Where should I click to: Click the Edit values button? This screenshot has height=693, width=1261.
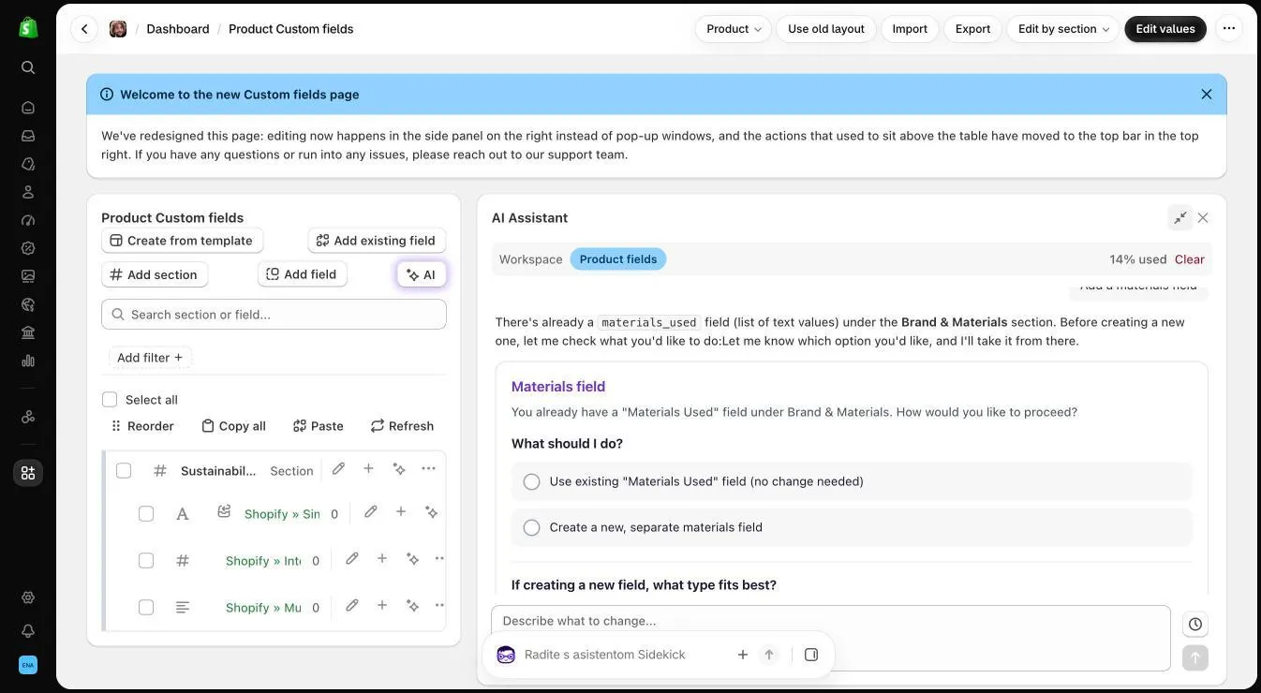pyautogui.click(x=1165, y=29)
